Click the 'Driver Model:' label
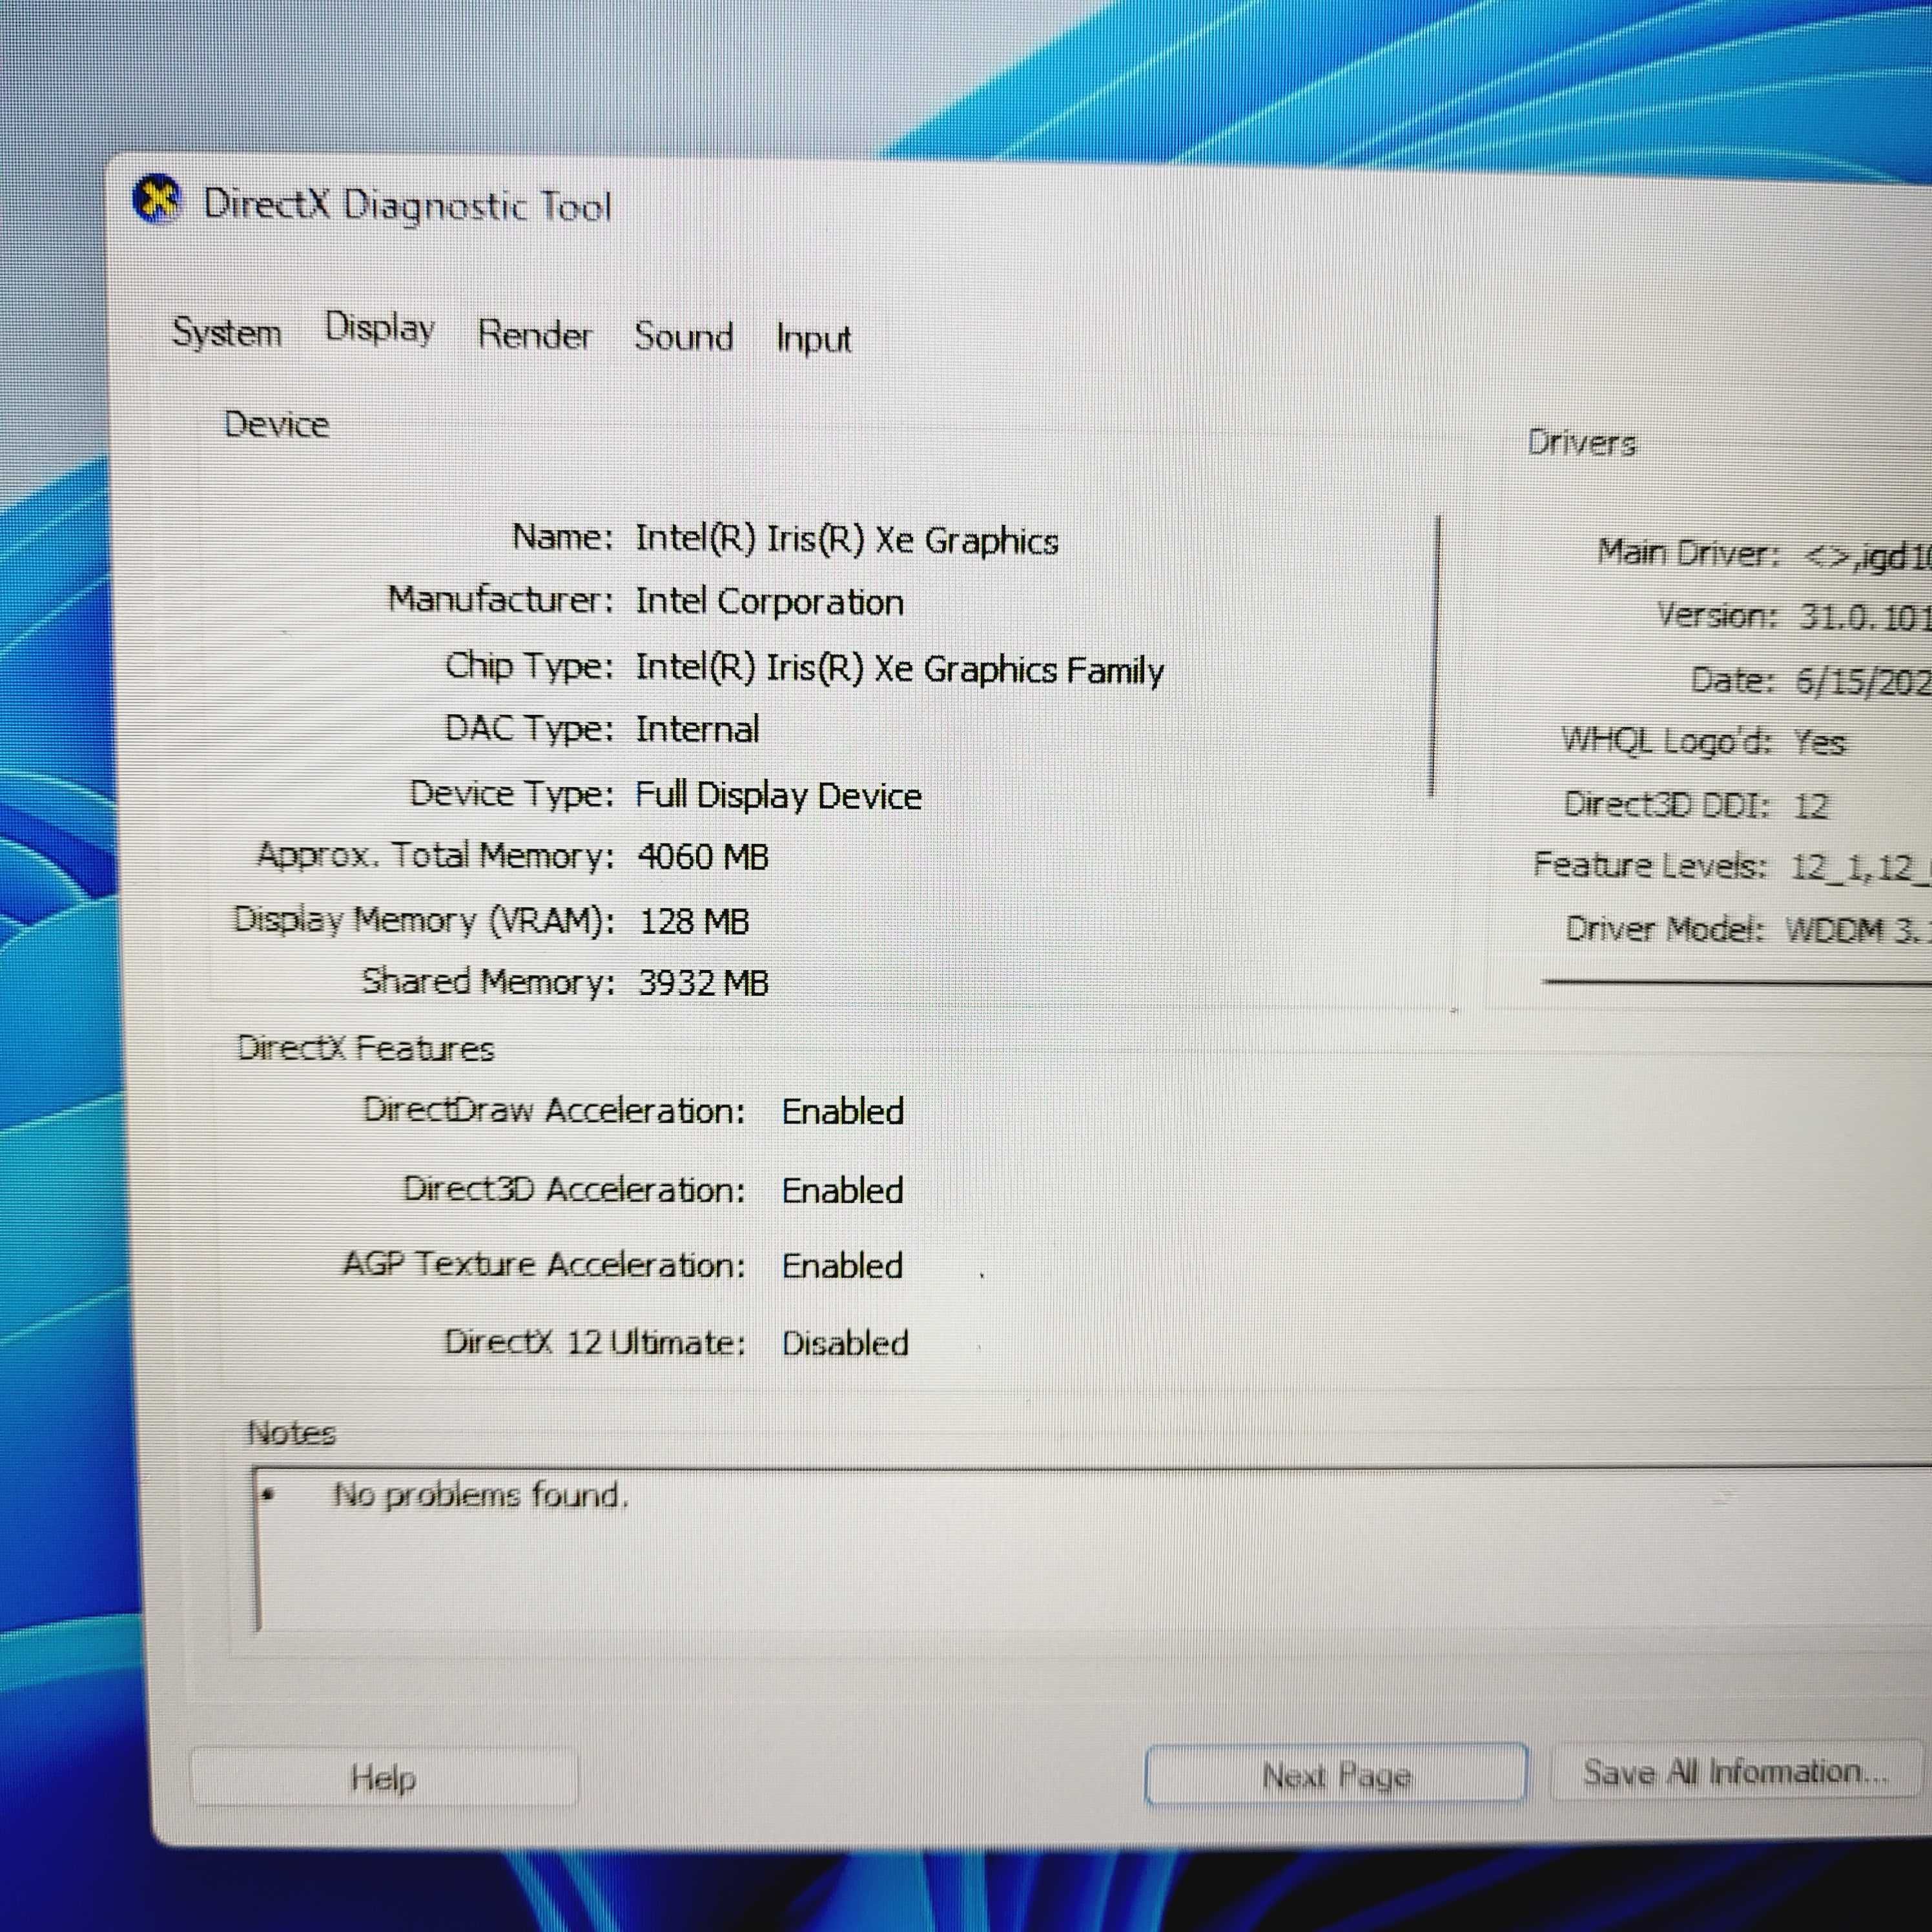The image size is (1932, 1932). (1665, 929)
